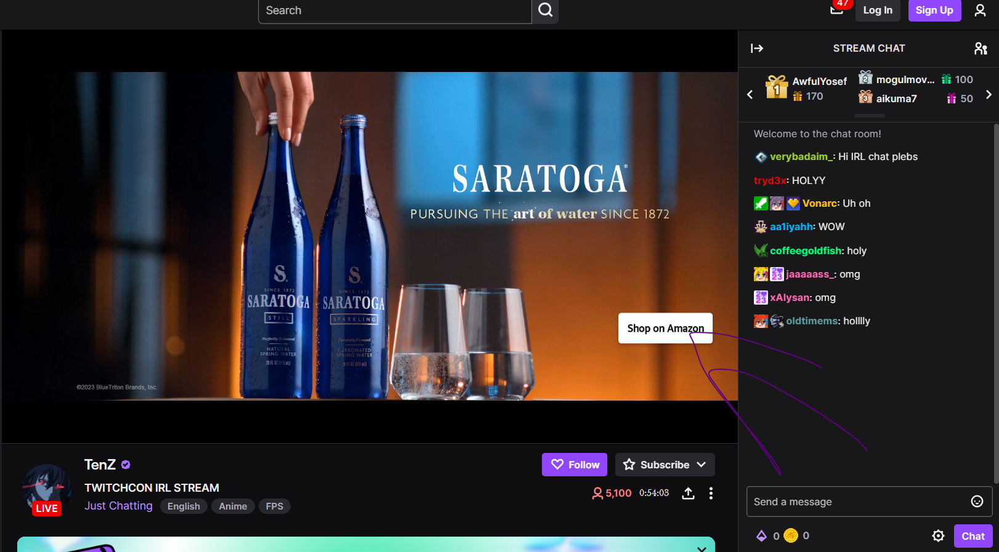
Task: Click username coffeegoldfish in chat
Action: click(x=806, y=250)
